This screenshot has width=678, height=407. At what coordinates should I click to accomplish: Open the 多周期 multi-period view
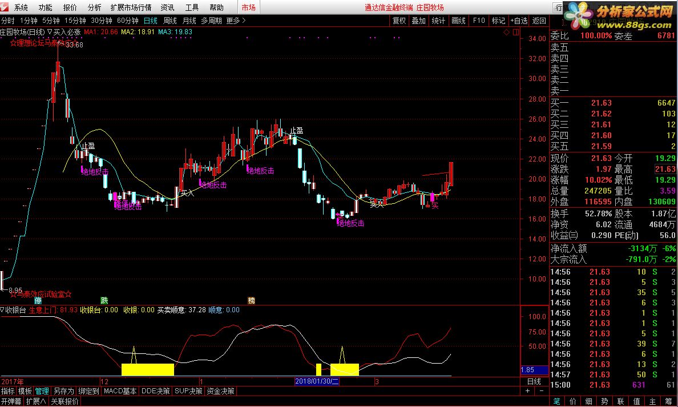click(211, 21)
